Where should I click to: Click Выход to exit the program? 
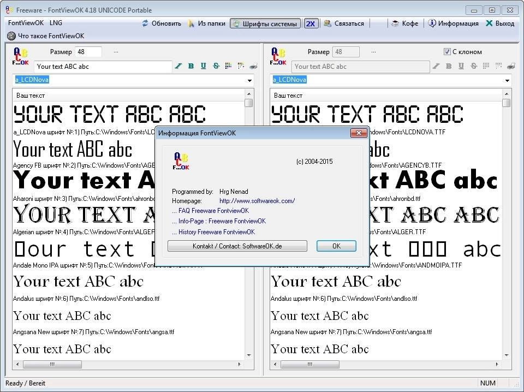pyautogui.click(x=500, y=23)
